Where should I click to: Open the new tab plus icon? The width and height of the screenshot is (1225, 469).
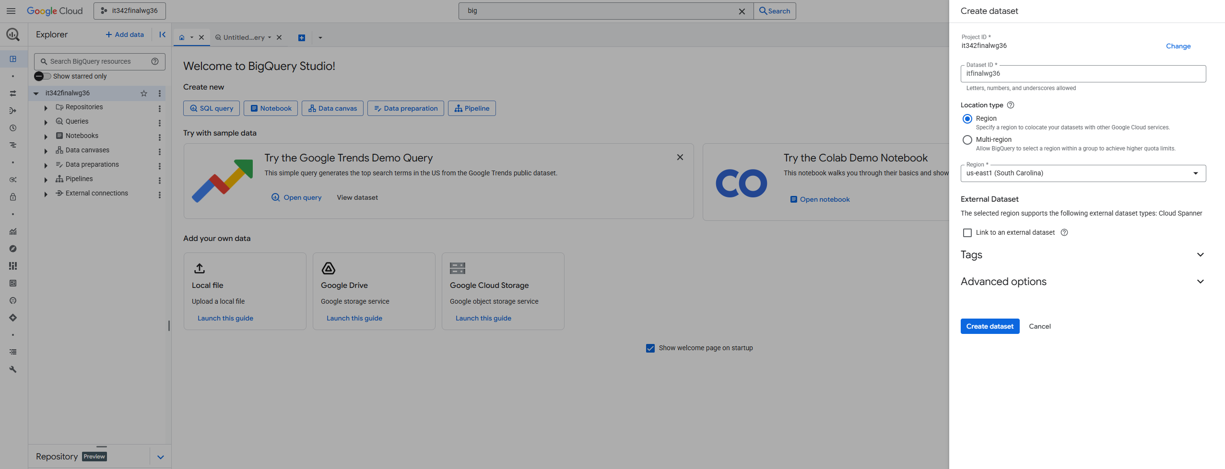coord(302,38)
